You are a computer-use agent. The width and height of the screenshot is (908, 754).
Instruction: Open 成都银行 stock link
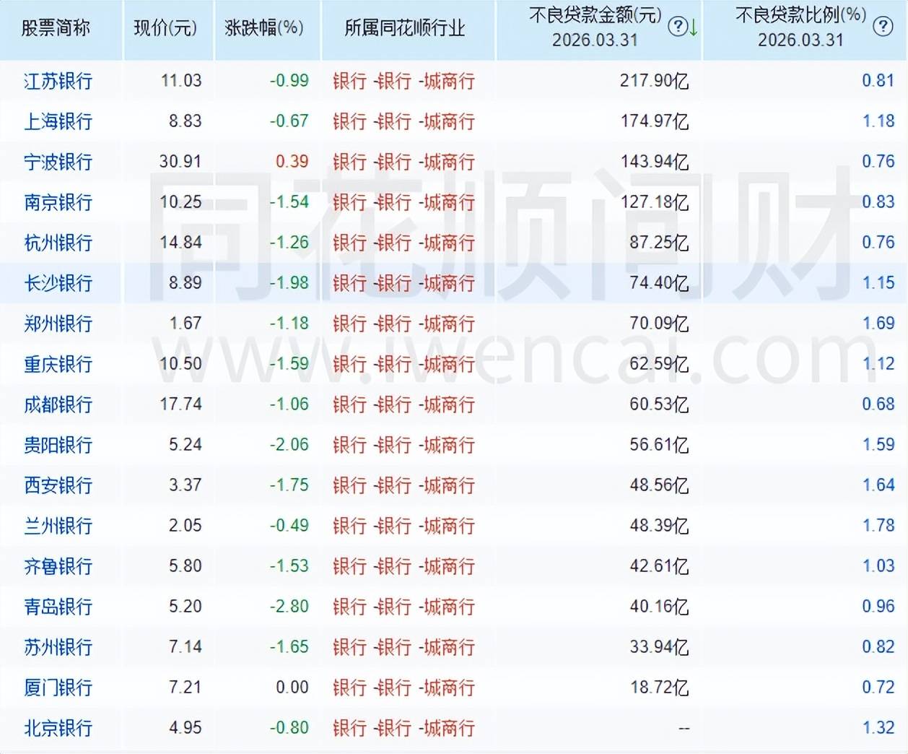[x=58, y=404]
